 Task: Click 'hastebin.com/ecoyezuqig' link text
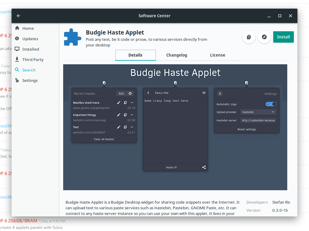point(89,120)
